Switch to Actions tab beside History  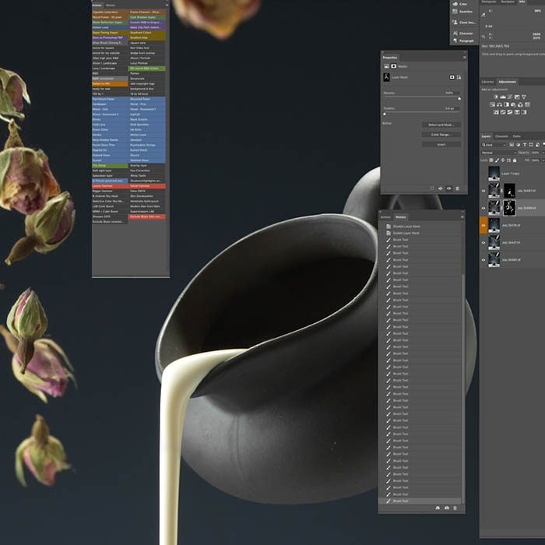[x=385, y=217]
